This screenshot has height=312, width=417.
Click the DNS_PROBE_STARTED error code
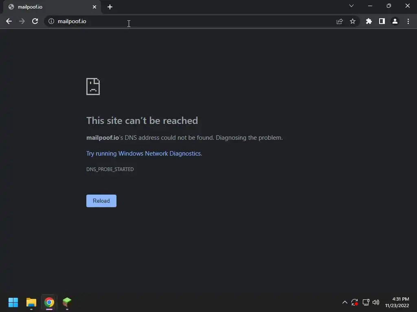pos(110,169)
